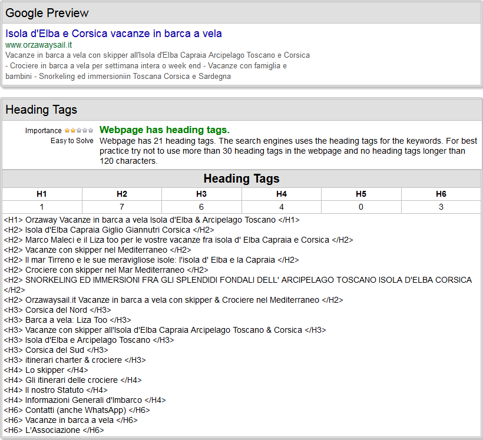Click the H2 count cell showing 7
The height and width of the screenshot is (440, 483).
tap(122, 207)
